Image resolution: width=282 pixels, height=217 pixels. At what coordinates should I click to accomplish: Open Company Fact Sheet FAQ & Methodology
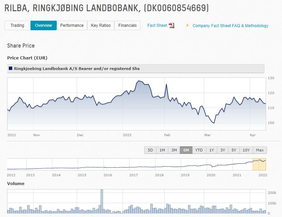(x=230, y=26)
